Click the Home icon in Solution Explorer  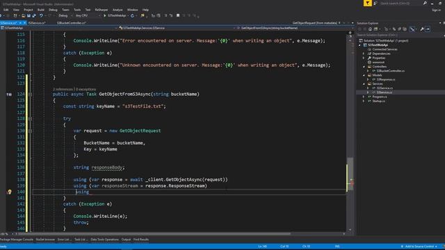[x=370, y=29]
